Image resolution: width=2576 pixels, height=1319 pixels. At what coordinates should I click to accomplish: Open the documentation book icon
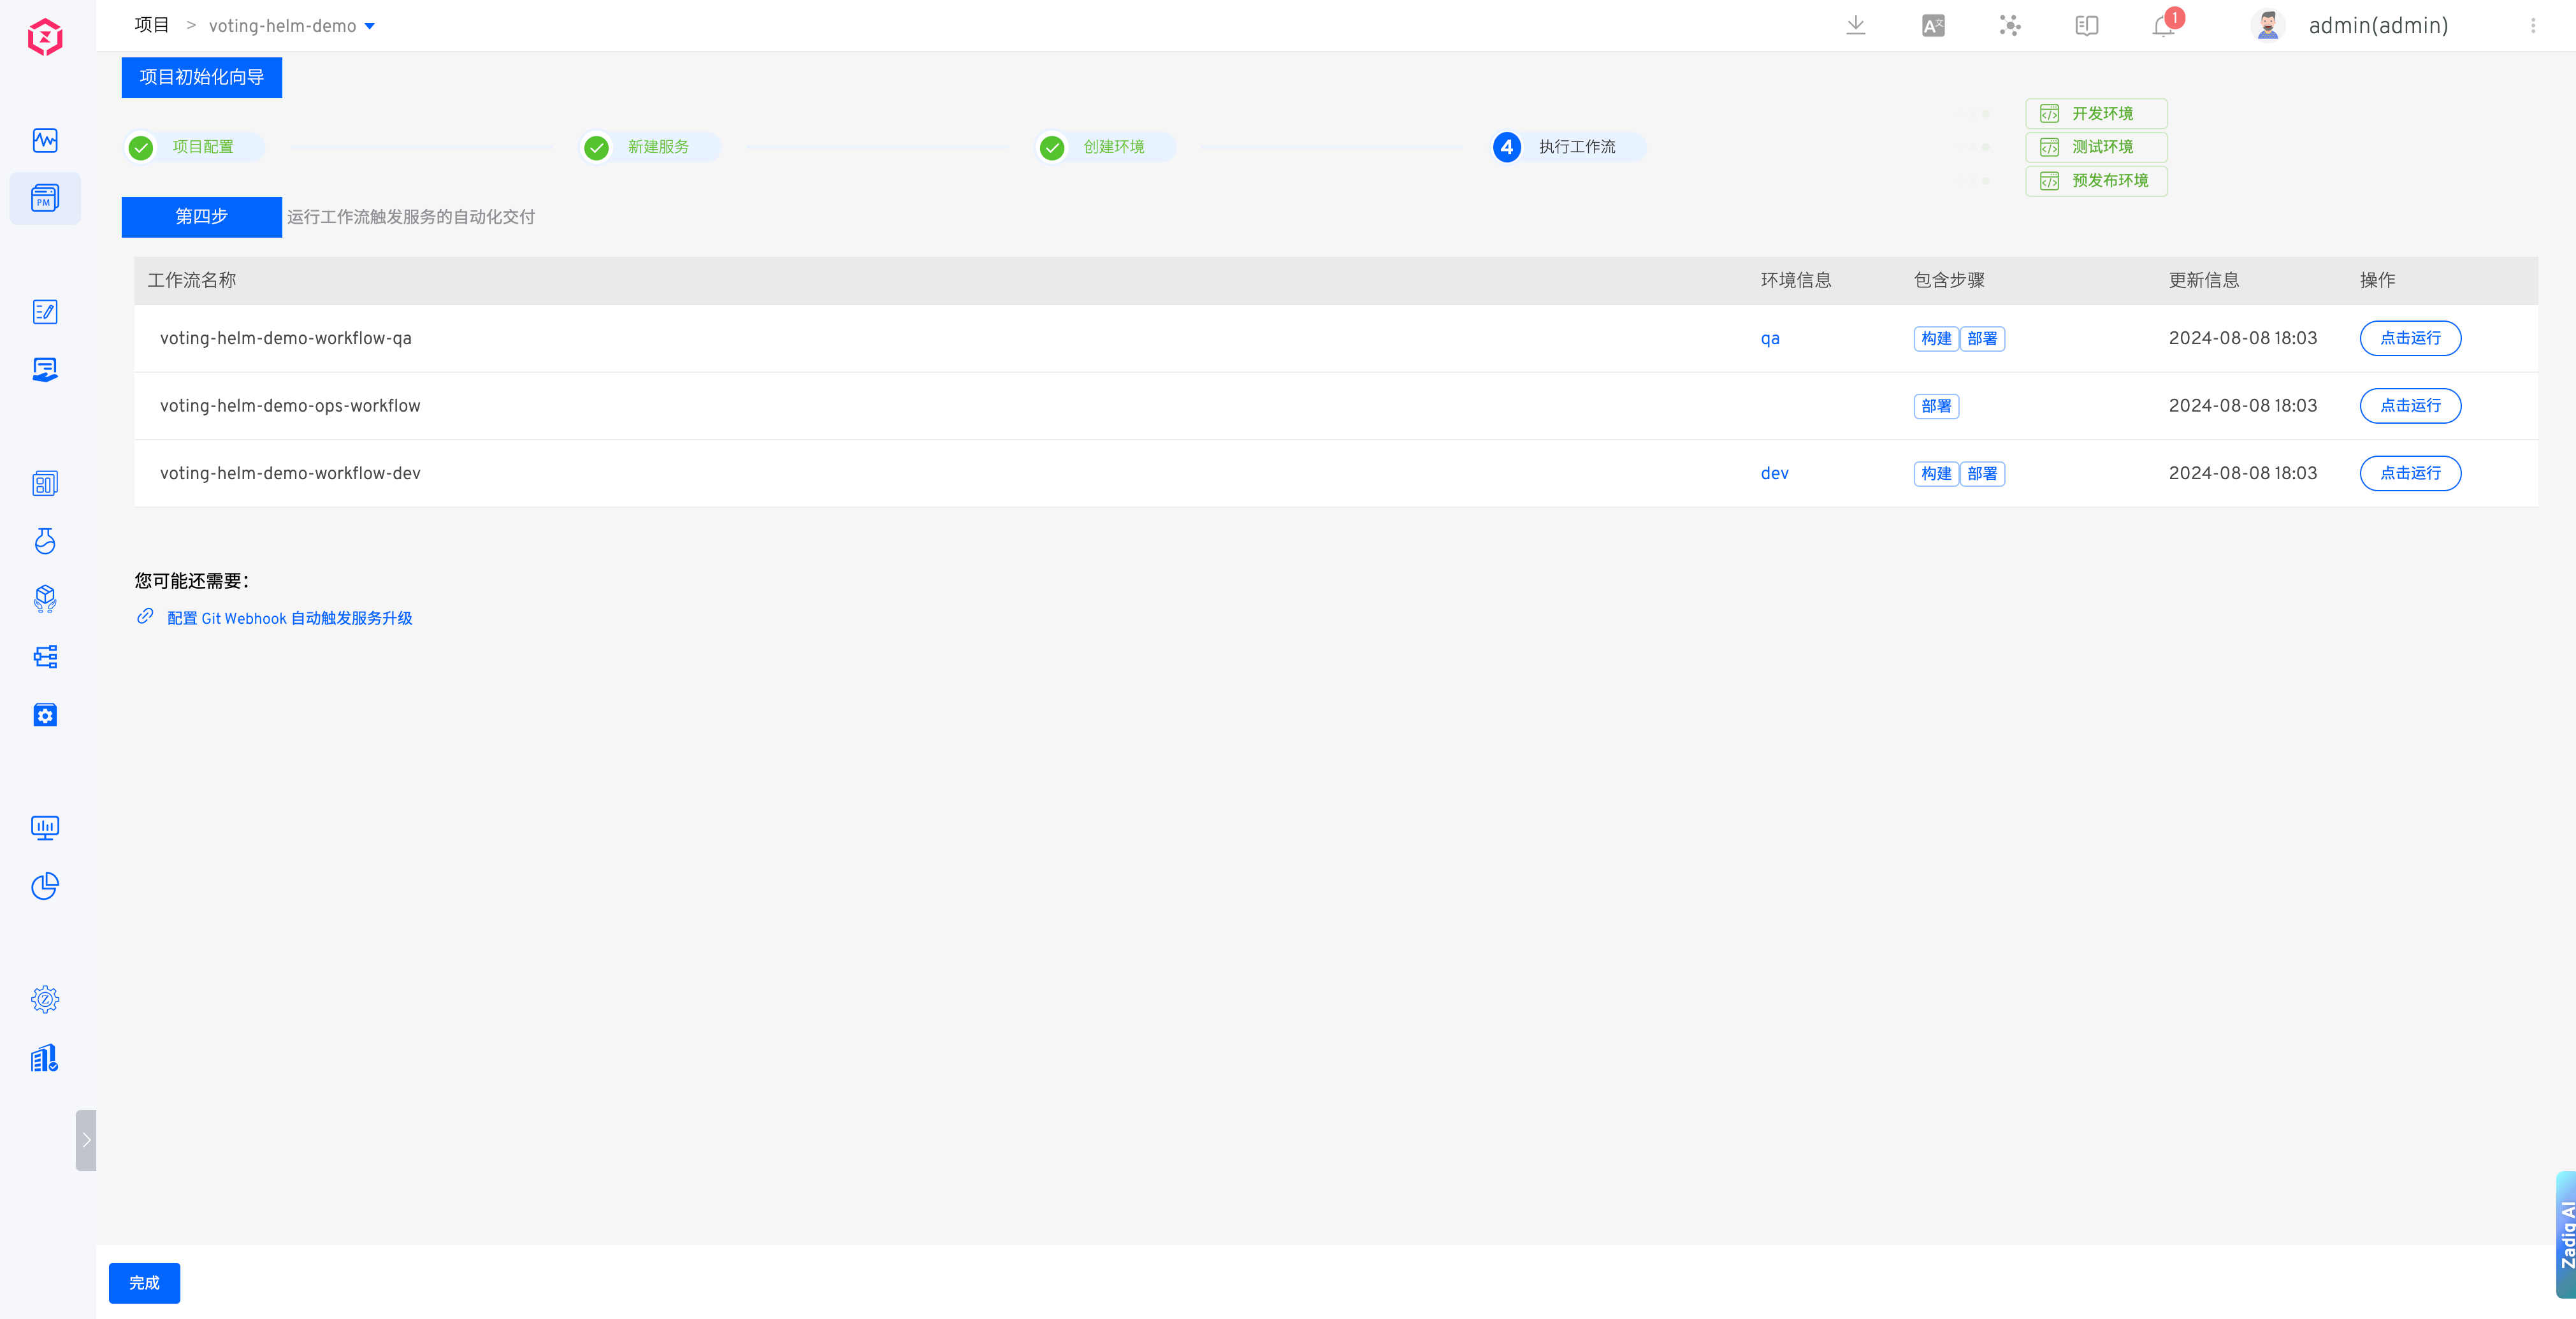coord(2086,26)
